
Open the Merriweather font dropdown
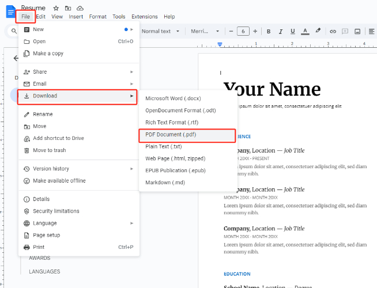205,31
